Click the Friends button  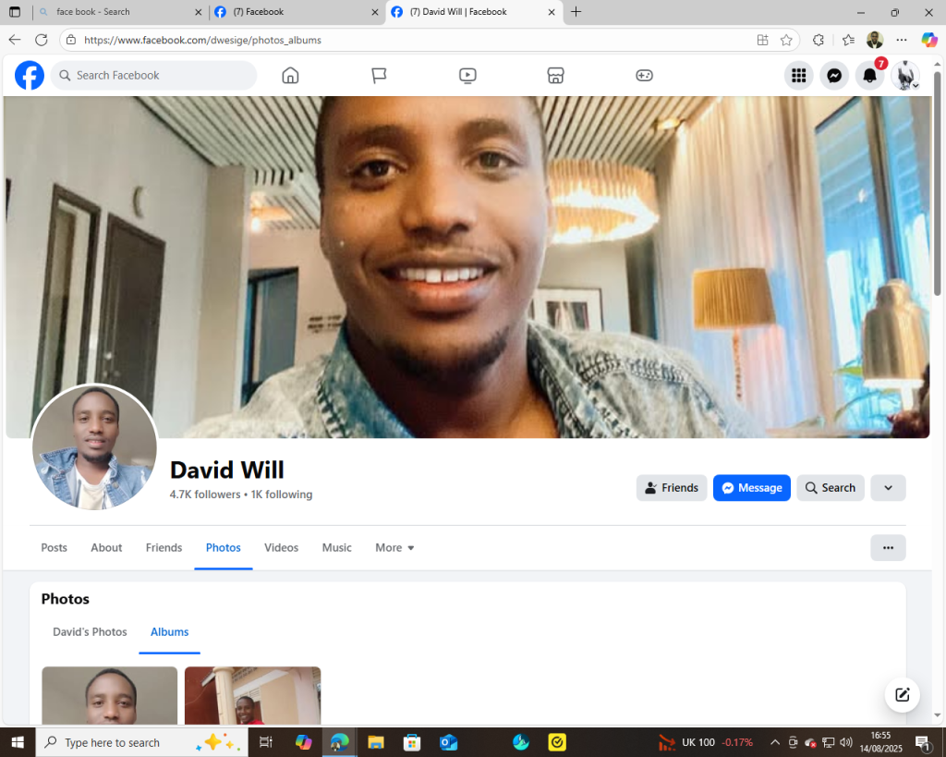coord(672,488)
